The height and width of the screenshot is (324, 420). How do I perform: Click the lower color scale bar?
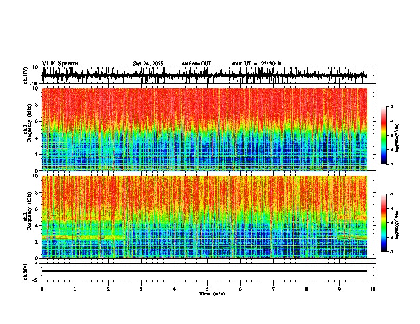(x=383, y=223)
